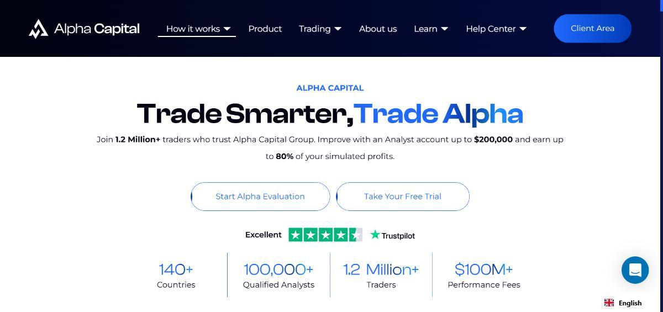Click the 140+ Countries statistic
The width and height of the screenshot is (663, 312).
(176, 276)
